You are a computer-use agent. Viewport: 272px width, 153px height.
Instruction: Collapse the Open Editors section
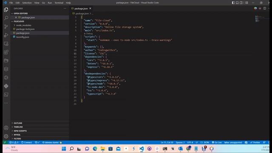pyautogui.click(x=40, y=13)
